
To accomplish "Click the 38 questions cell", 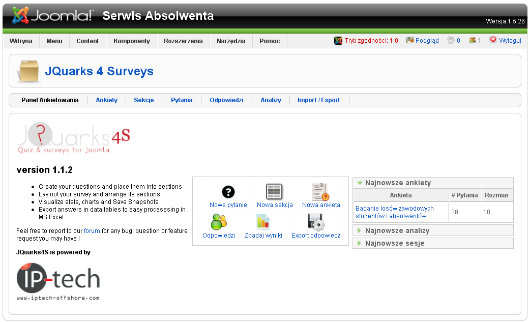I will [x=464, y=212].
